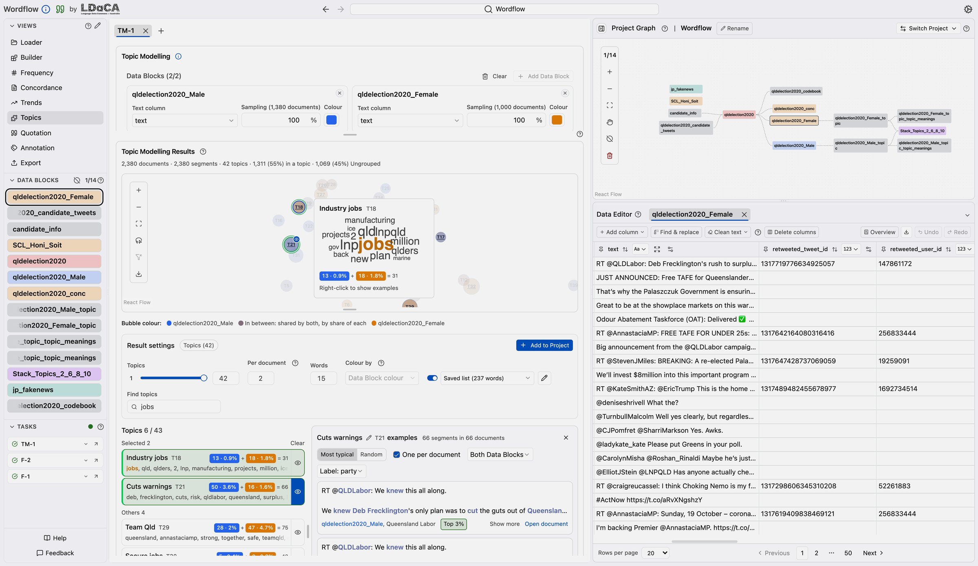Click the back navigation arrow

(326, 9)
